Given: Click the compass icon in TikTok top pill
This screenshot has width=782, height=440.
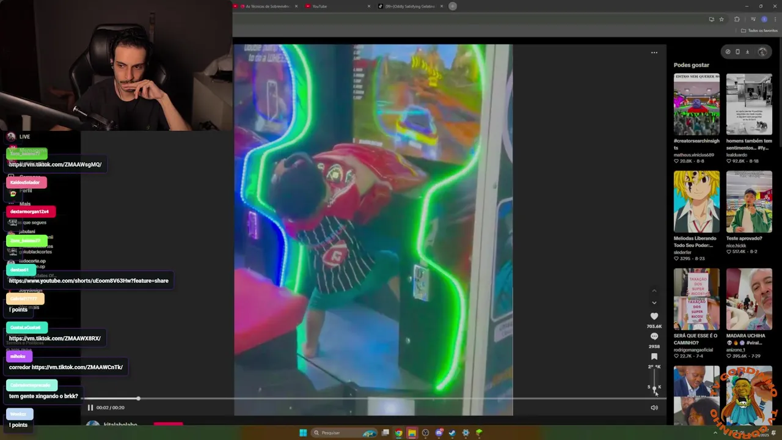Looking at the screenshot, I should 728,52.
